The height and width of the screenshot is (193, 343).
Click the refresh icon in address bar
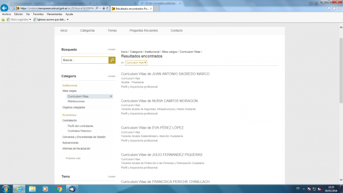(x=107, y=8)
